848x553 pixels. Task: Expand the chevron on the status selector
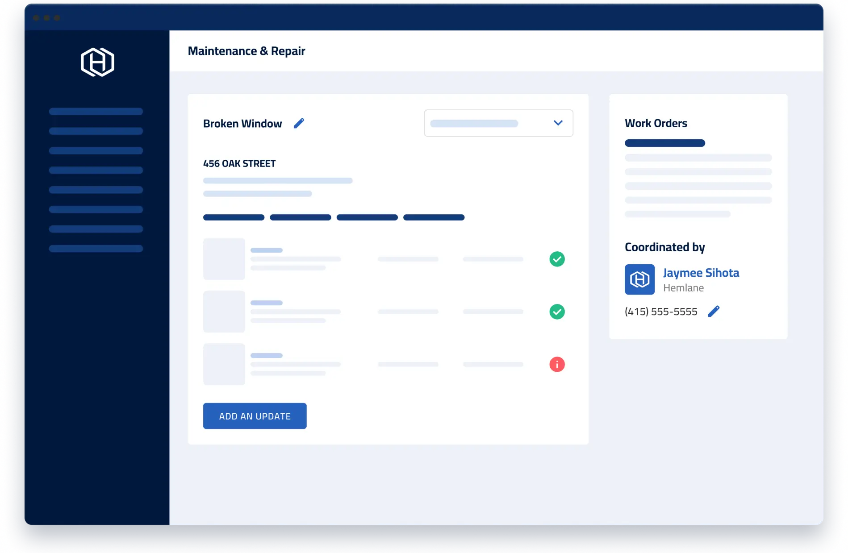558,123
